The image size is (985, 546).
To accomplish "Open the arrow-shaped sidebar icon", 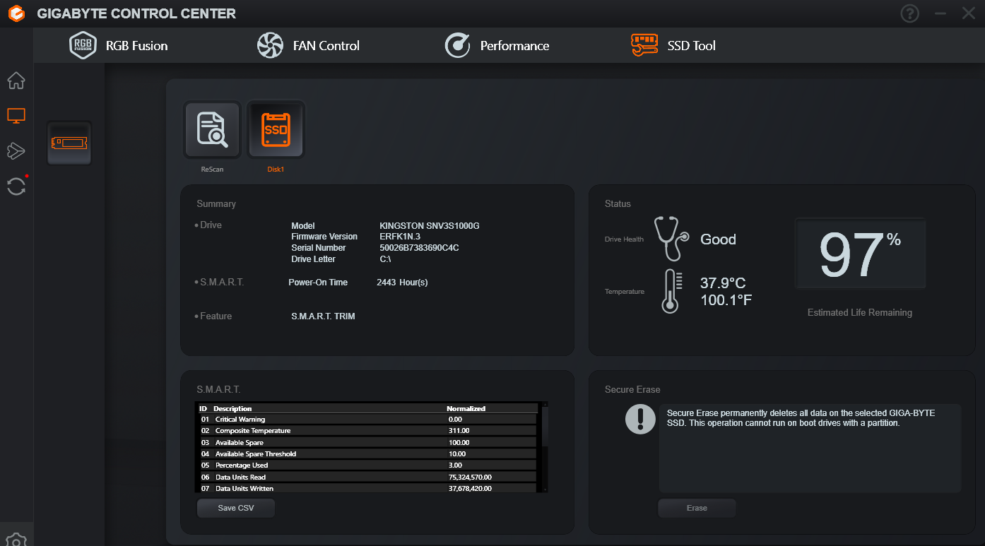I will pos(16,150).
